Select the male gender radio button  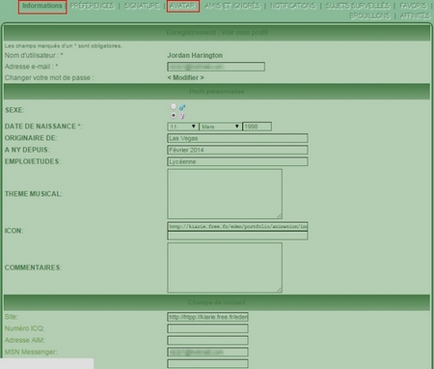[174, 106]
